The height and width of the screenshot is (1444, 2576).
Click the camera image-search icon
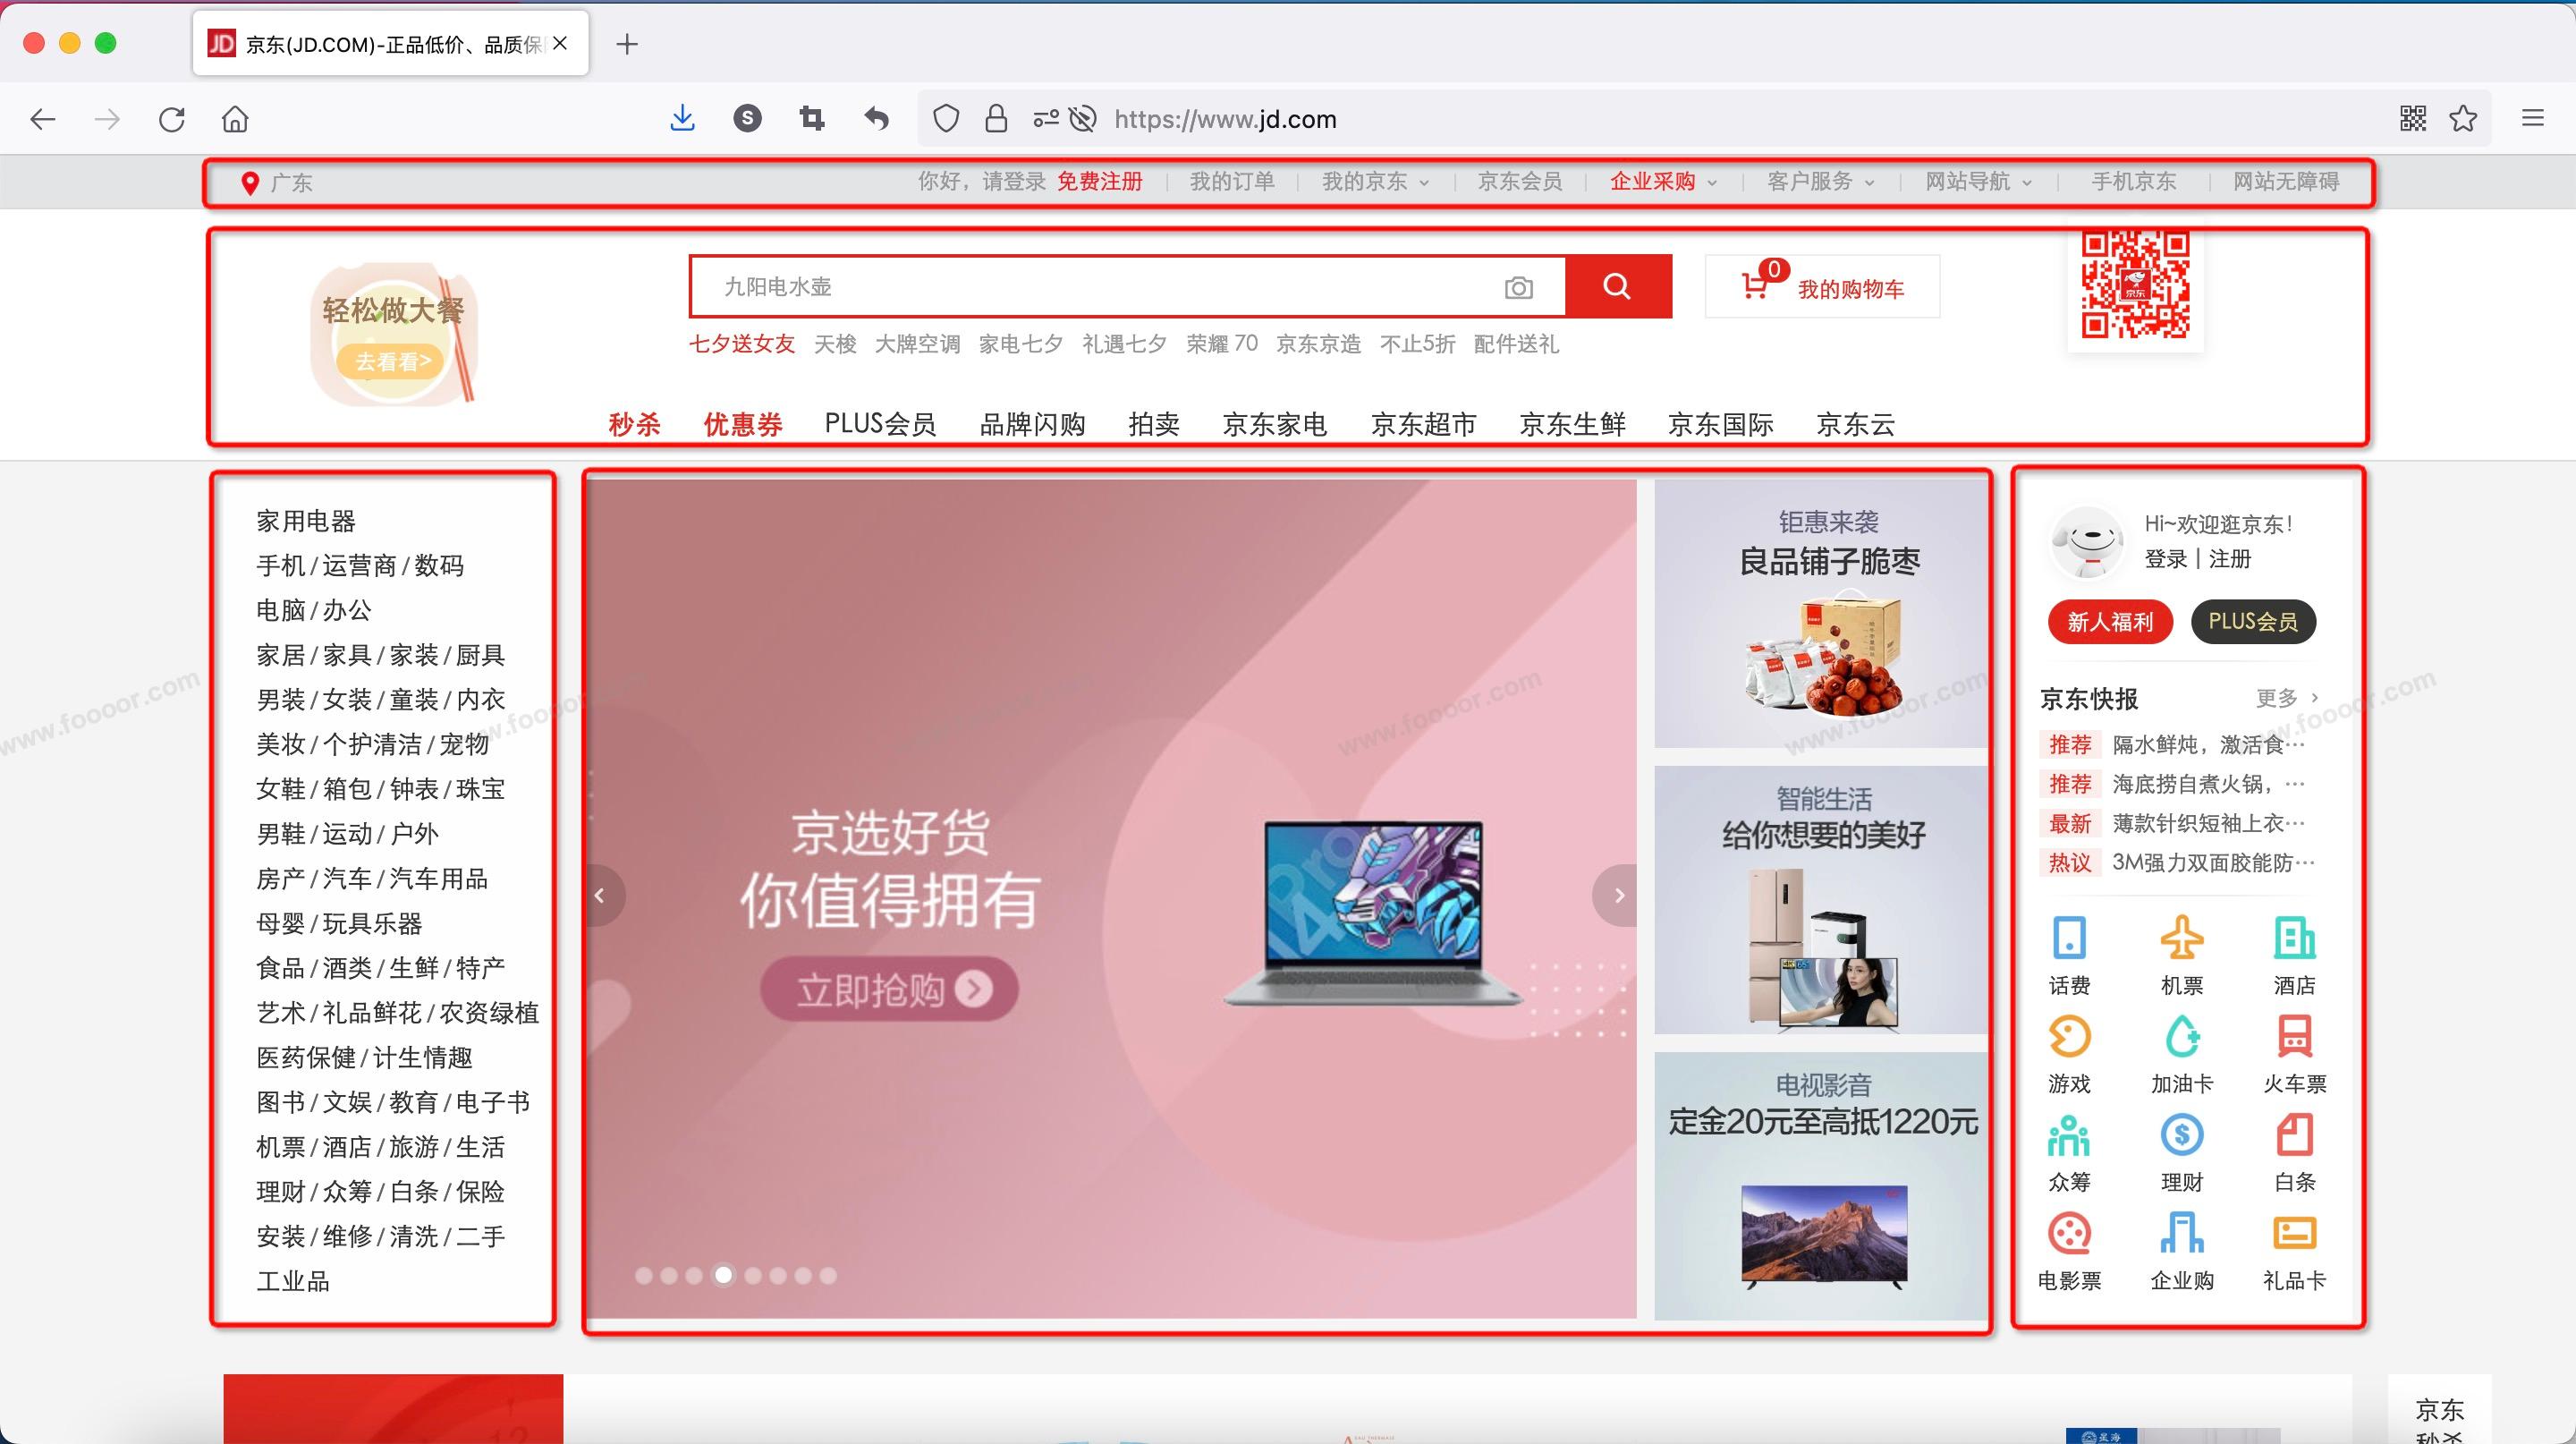(x=1518, y=288)
